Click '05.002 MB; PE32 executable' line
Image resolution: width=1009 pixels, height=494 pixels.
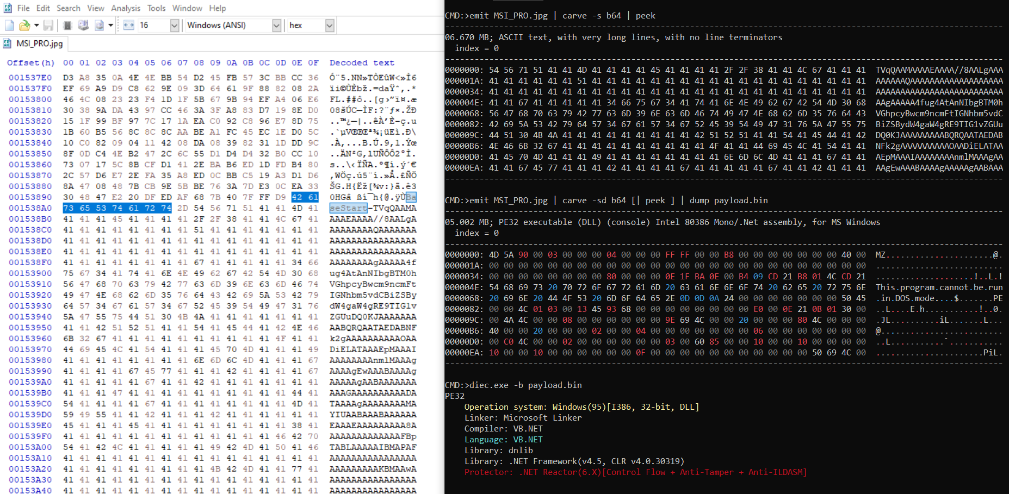[x=663, y=222]
